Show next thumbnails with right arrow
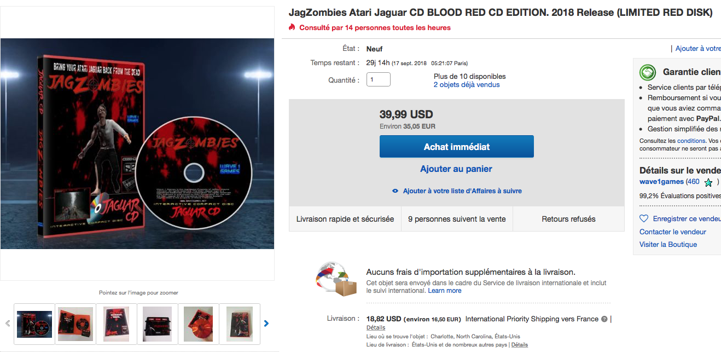 pyautogui.click(x=266, y=324)
